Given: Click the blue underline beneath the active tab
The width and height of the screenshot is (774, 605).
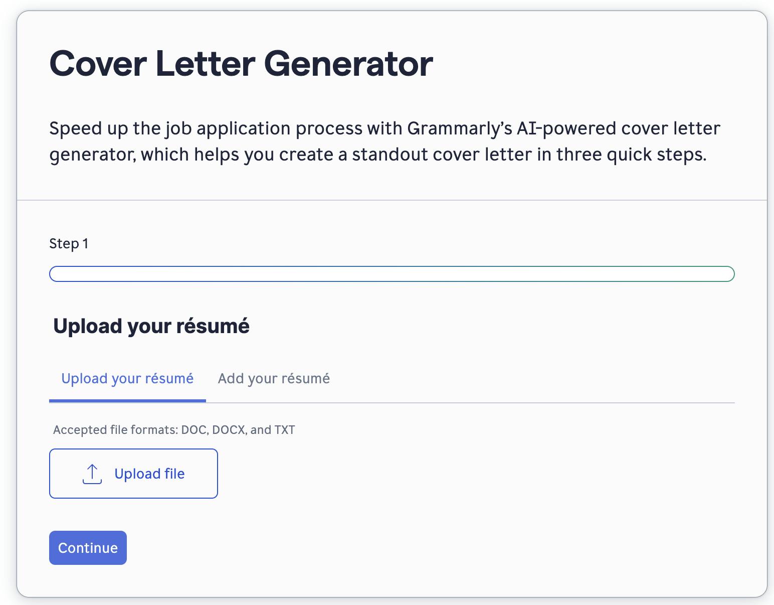Looking at the screenshot, I should pos(127,401).
